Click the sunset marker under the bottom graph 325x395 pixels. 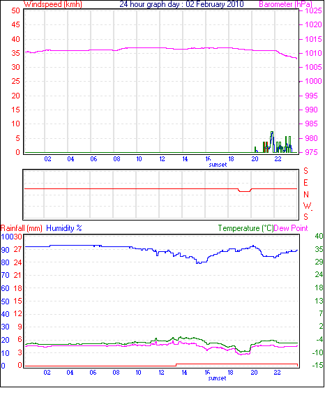tap(218, 378)
